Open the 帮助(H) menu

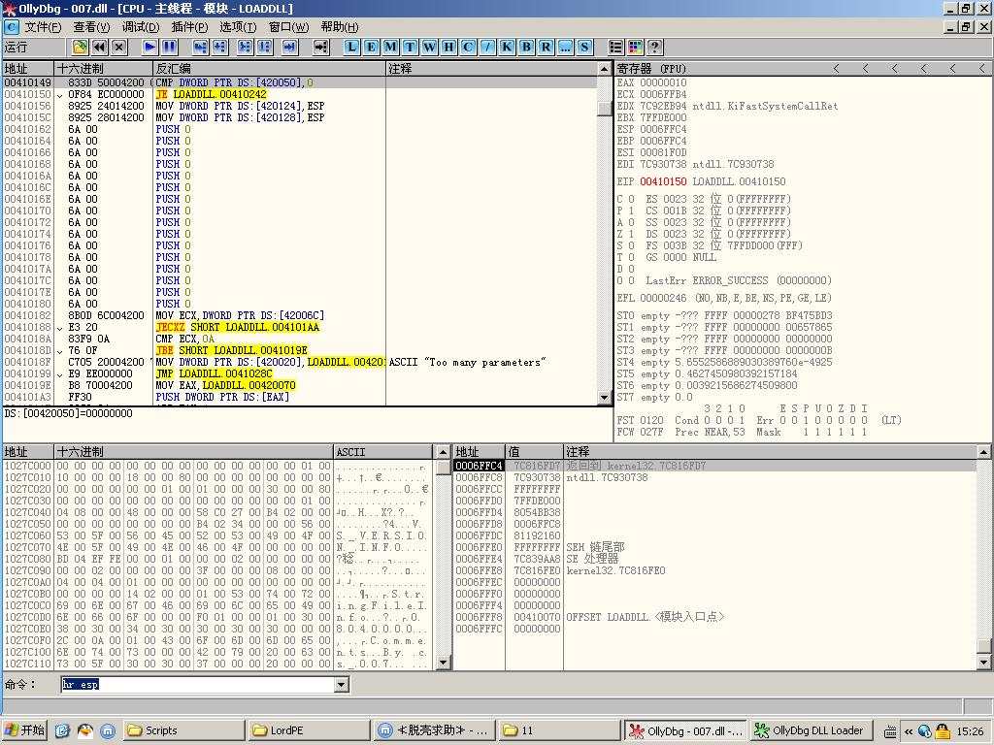(x=339, y=27)
